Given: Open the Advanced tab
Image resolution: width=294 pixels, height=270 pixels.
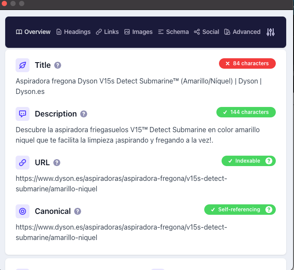Looking at the screenshot, I should point(242,32).
